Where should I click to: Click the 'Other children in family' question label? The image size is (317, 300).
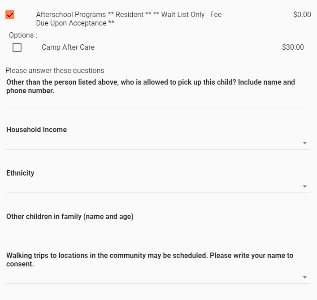click(x=70, y=217)
